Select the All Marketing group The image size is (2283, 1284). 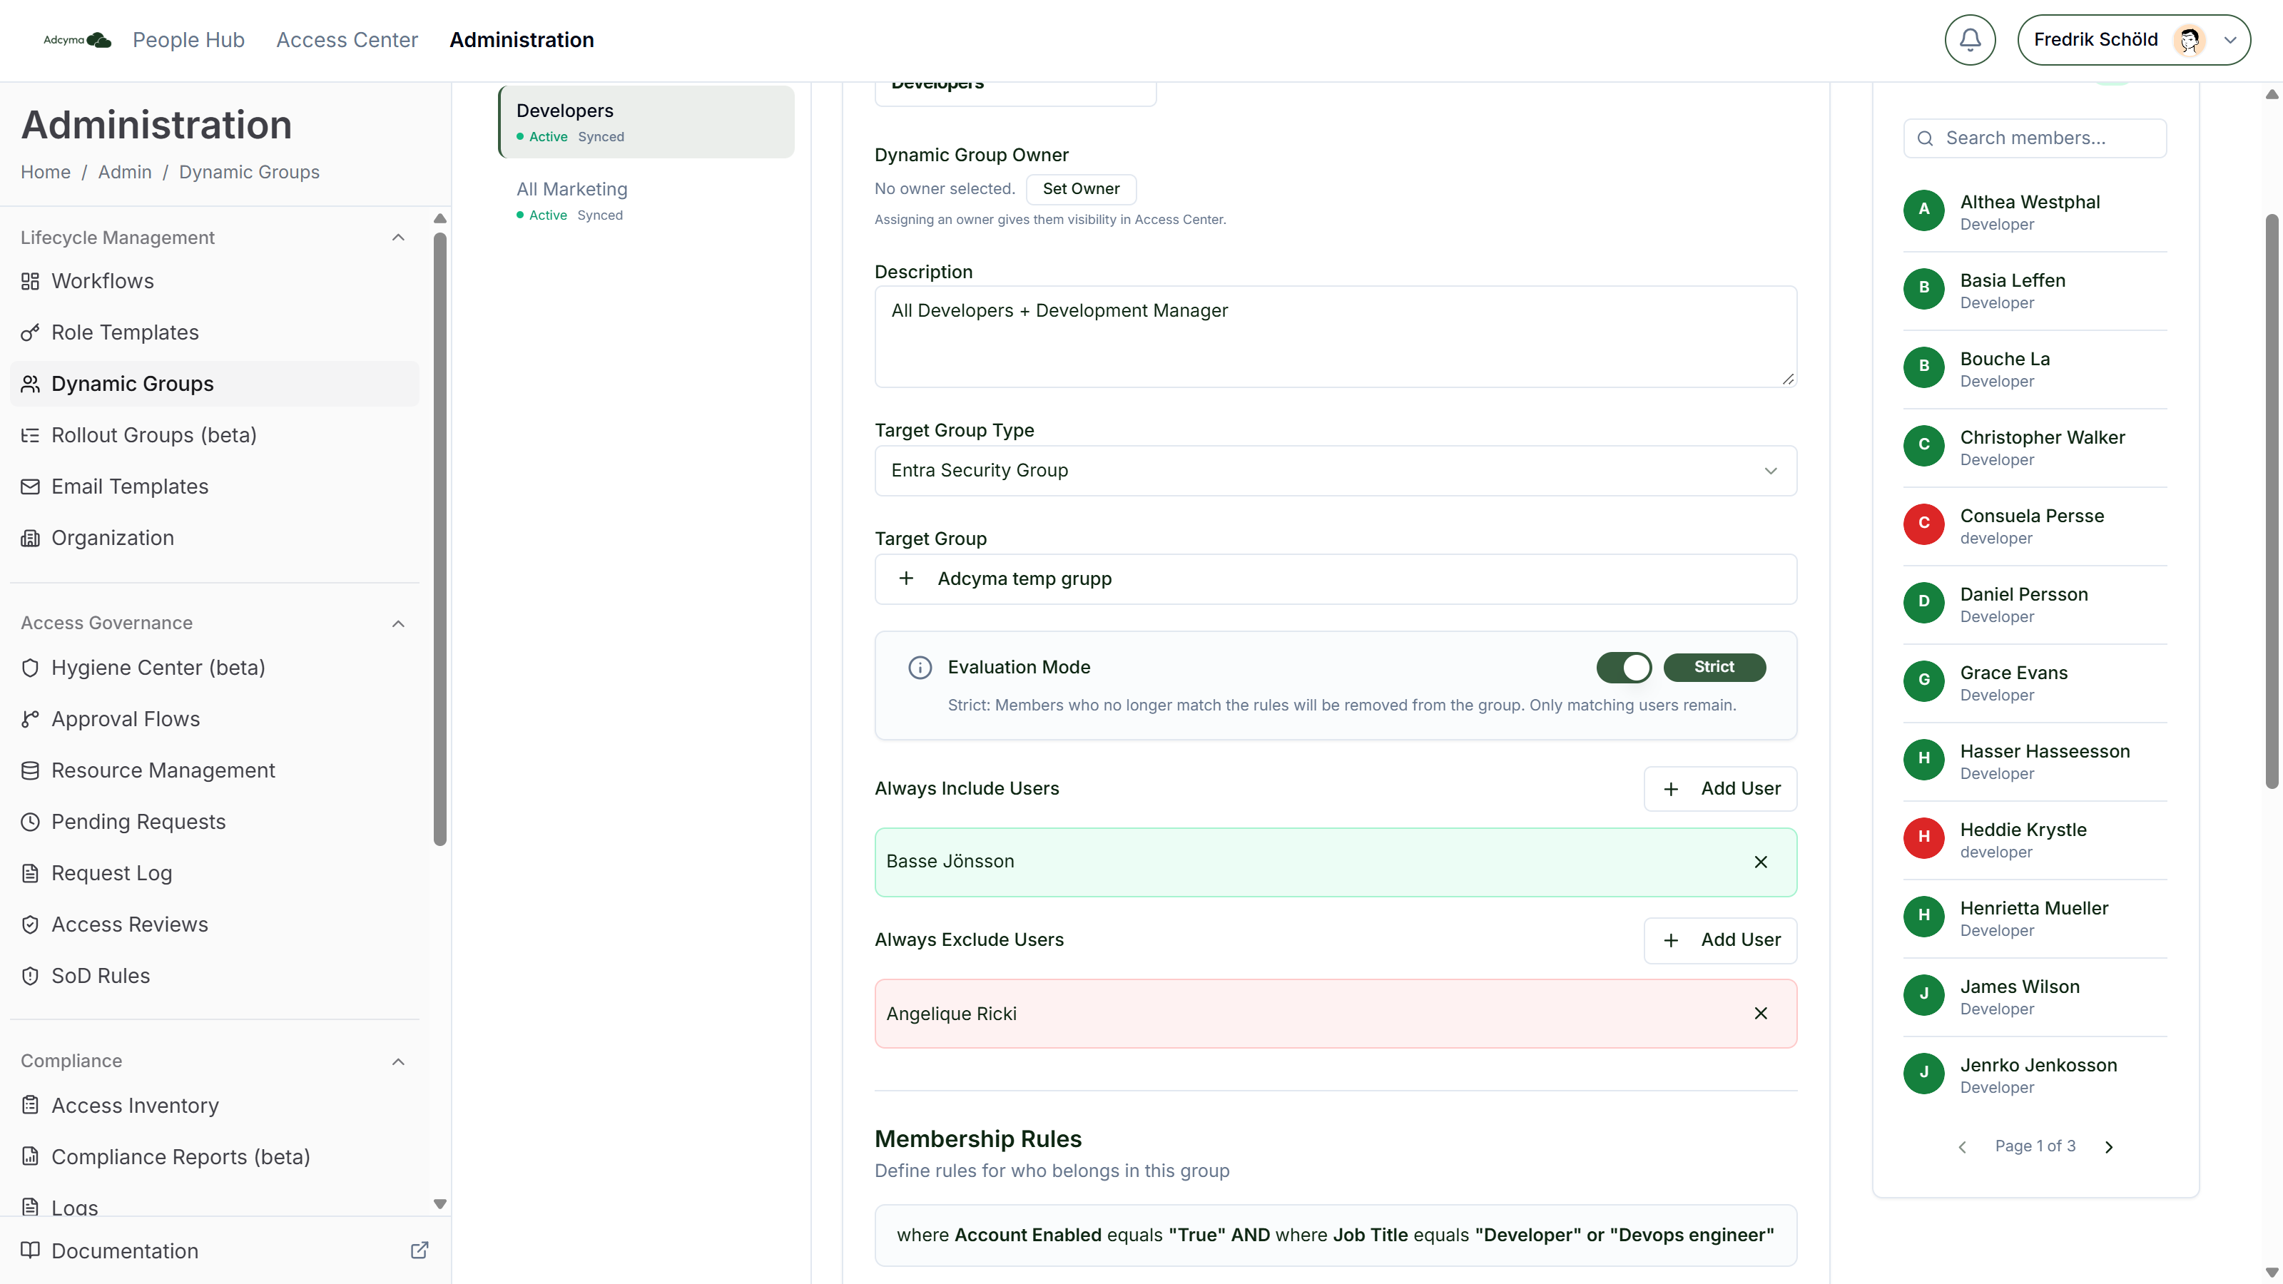click(x=646, y=200)
